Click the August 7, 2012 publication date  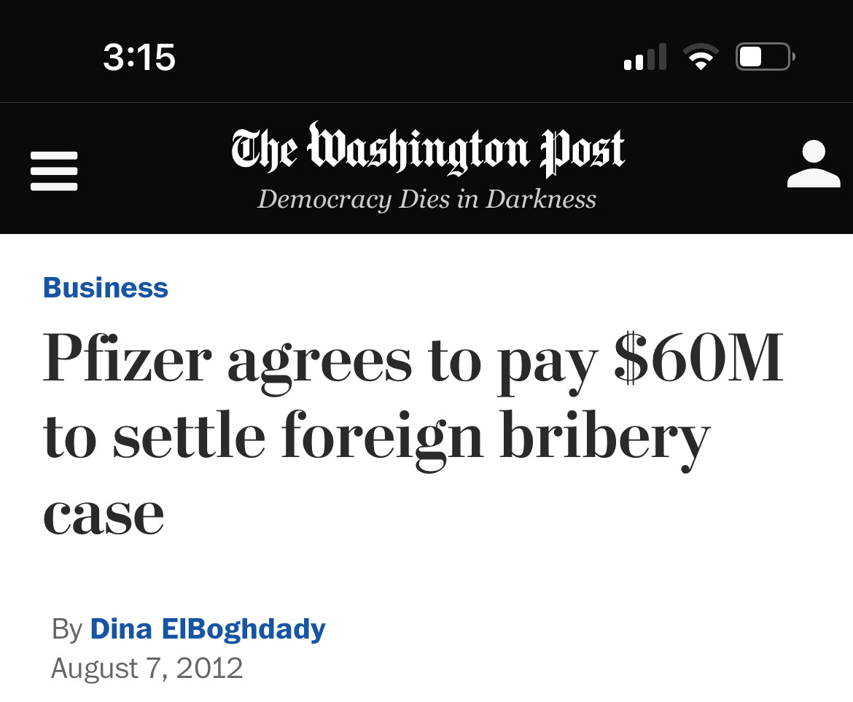[147, 668]
